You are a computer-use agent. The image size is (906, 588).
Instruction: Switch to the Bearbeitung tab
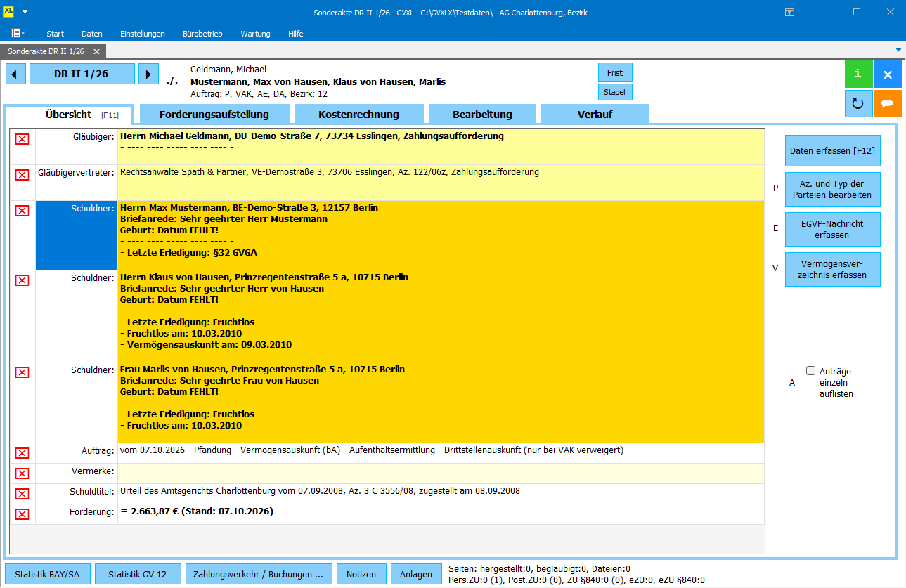click(x=482, y=115)
